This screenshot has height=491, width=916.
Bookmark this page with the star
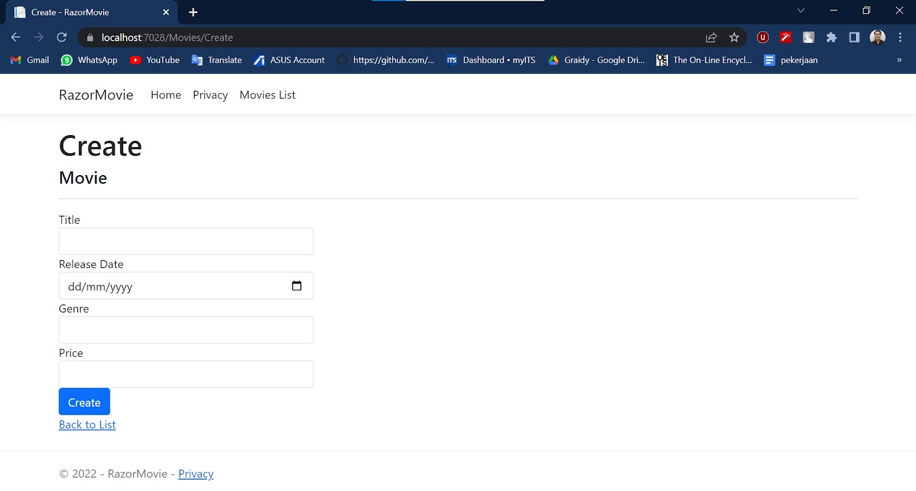coord(735,38)
